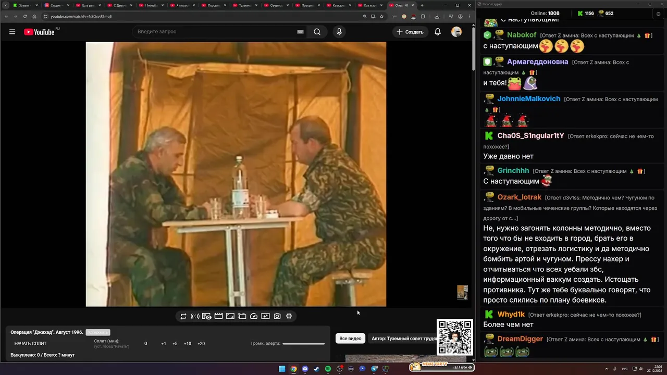Image resolution: width=667 pixels, height=375 pixels.
Task: Switch to the 'Кавказский' browser tab
Action: point(337,5)
